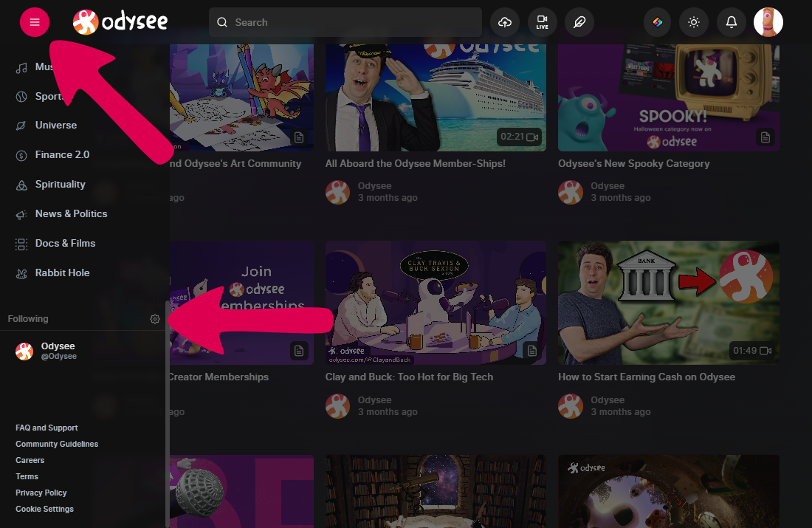Image resolution: width=812 pixels, height=528 pixels.
Task: Focus the Search input field
Action: pyautogui.click(x=345, y=22)
